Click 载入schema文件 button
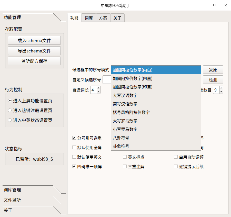Screen dimensions: 231x217 click(34, 40)
